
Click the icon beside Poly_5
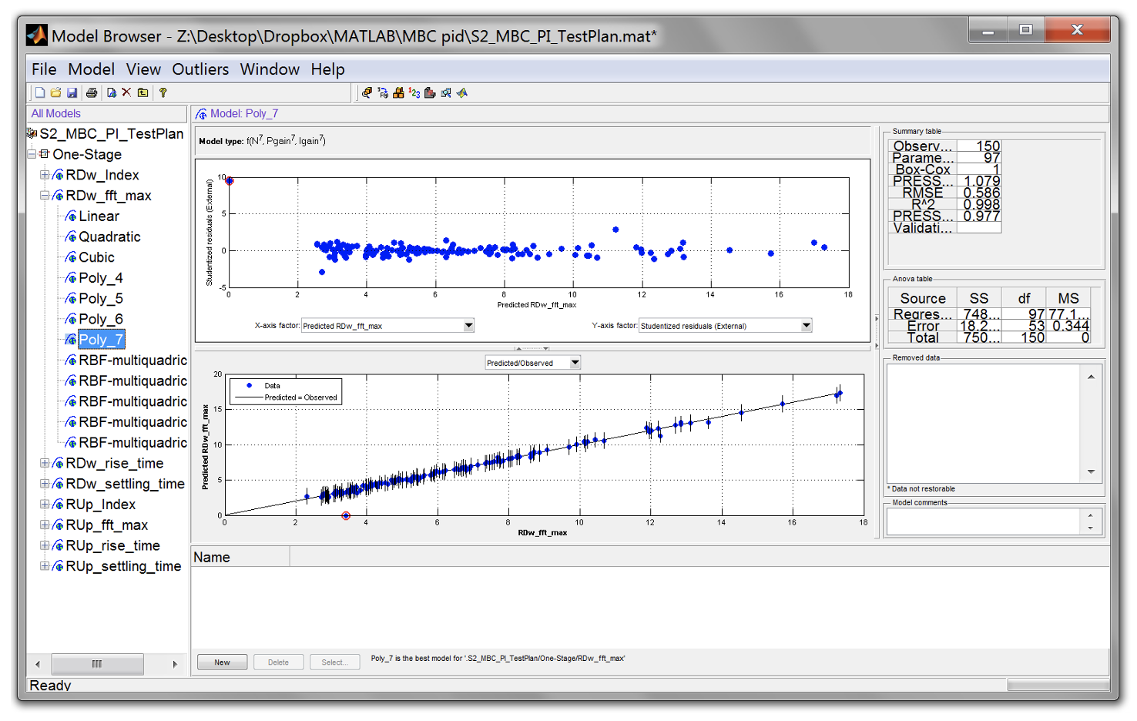(x=71, y=298)
